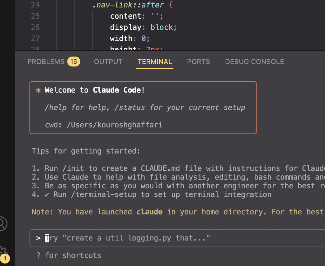Click the "? for shortcuts" hint
Screen dimensions: 325x266
(x=69, y=255)
